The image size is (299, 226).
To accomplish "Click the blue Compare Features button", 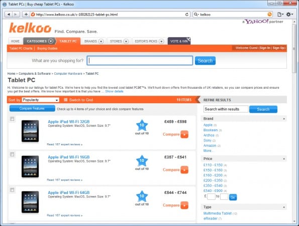I will (x=32, y=108).
